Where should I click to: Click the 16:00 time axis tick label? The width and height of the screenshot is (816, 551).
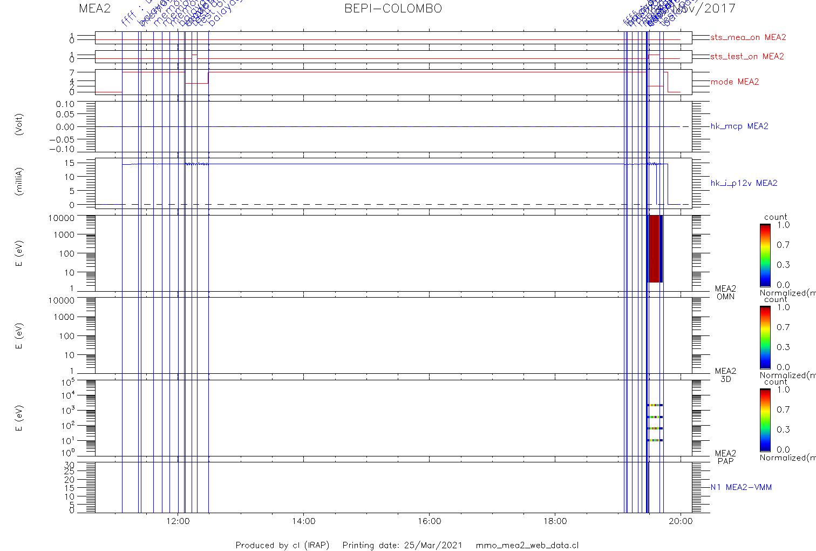point(429,521)
